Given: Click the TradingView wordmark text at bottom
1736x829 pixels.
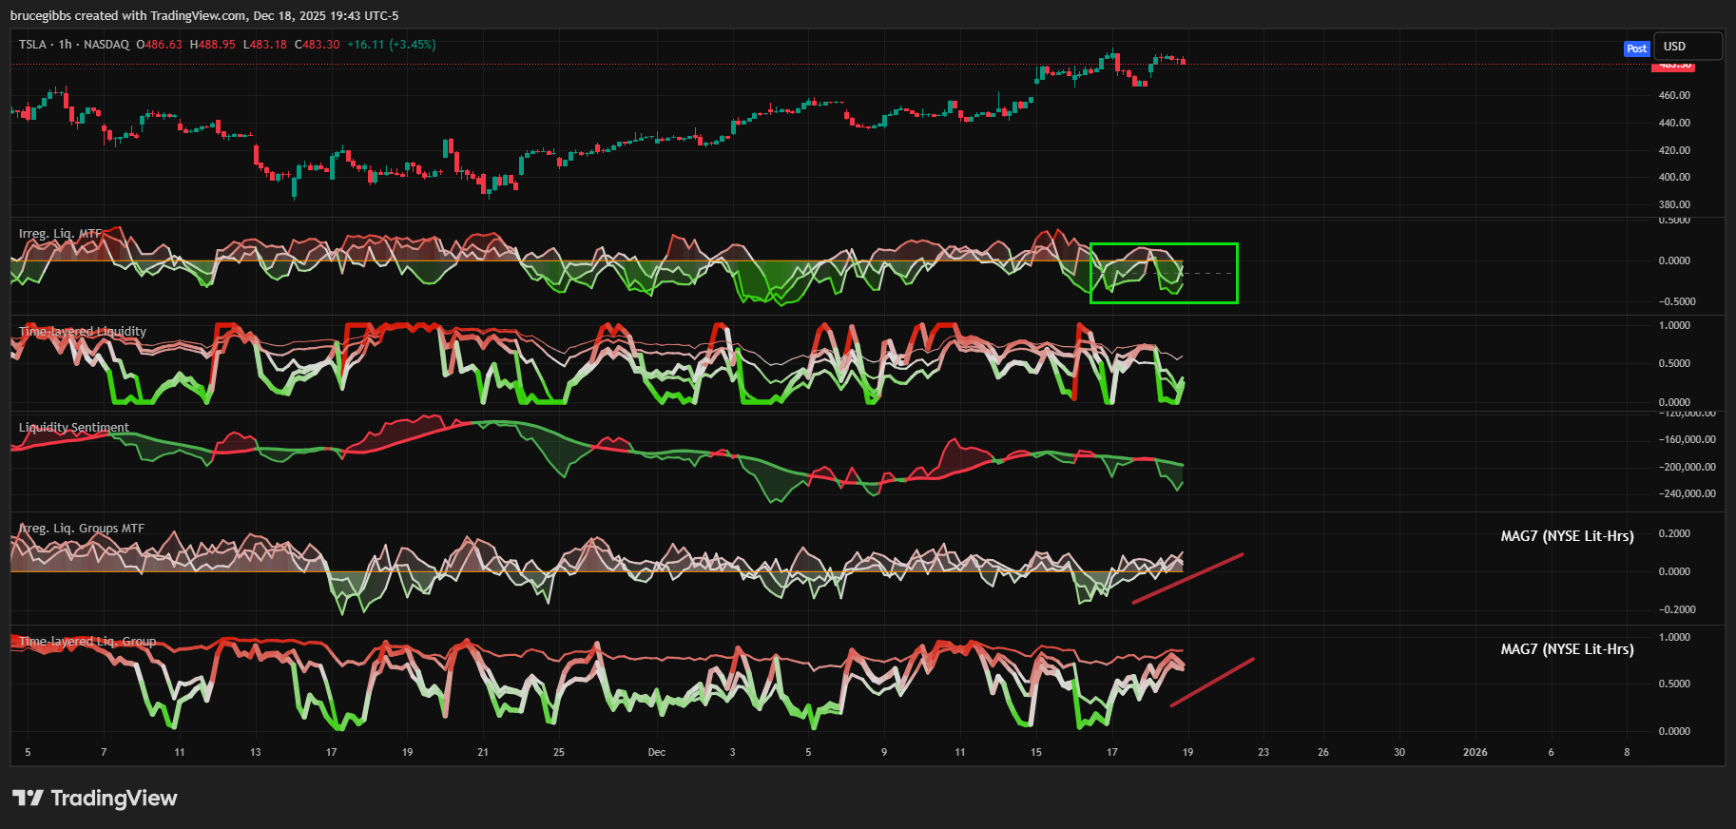Looking at the screenshot, I should tap(113, 798).
